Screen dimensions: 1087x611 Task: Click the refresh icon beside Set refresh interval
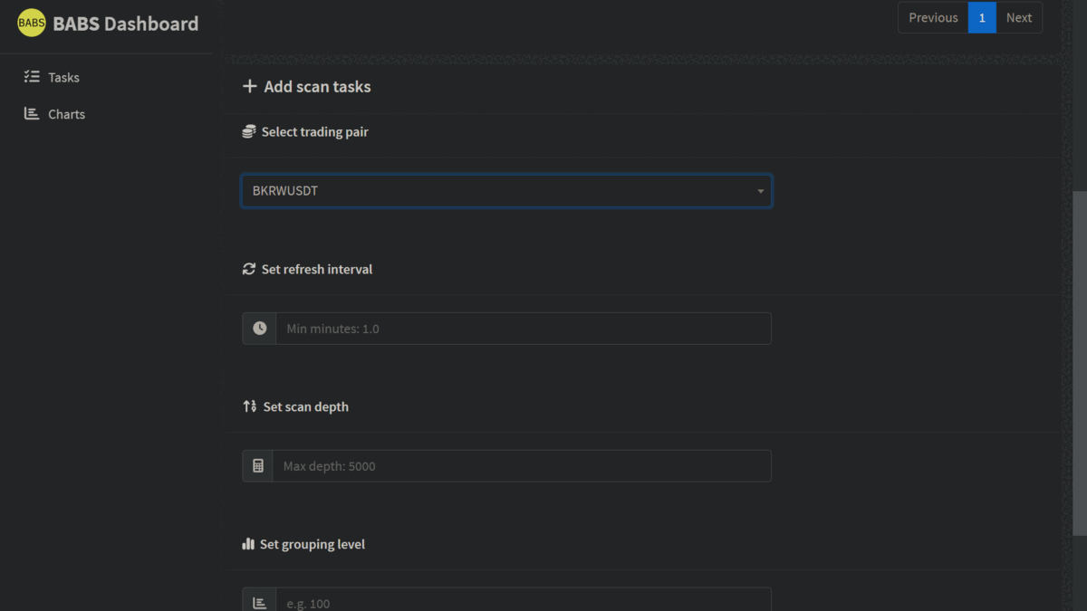tap(249, 269)
